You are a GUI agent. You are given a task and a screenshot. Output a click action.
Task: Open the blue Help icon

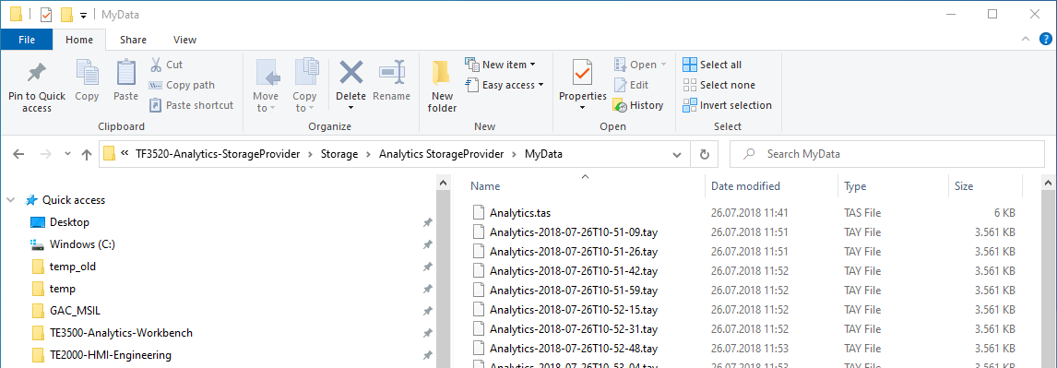[x=1046, y=39]
